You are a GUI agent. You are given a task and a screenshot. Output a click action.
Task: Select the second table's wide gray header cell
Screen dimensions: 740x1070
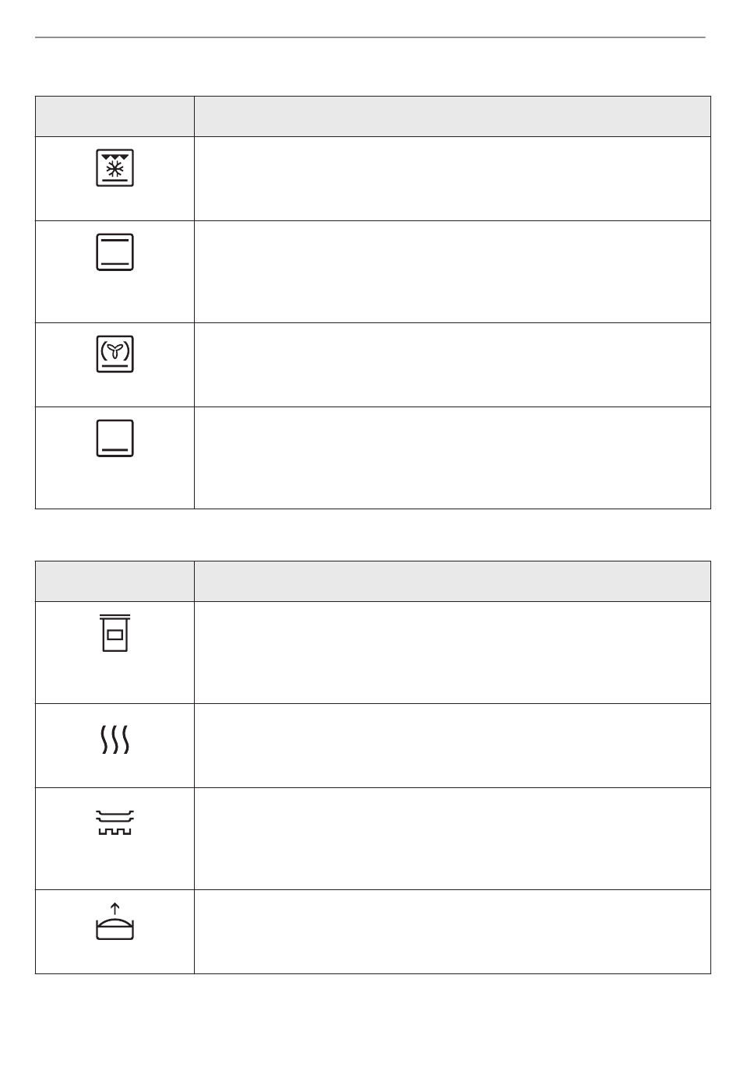[x=453, y=582]
